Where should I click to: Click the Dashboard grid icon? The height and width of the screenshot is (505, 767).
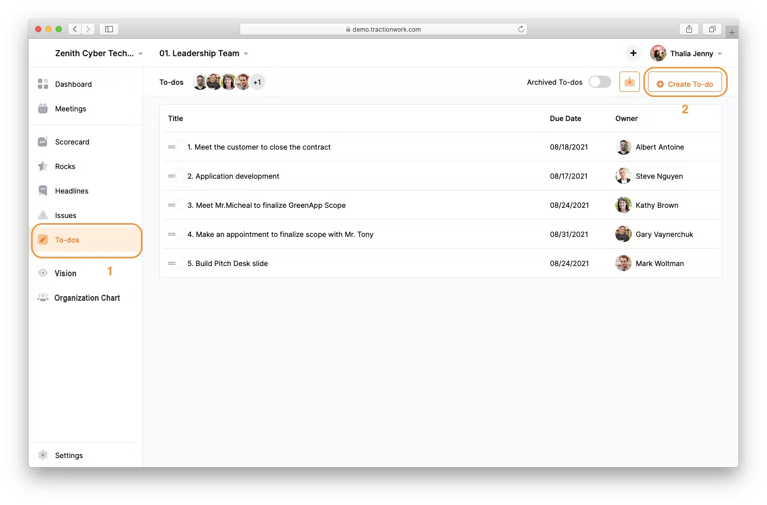point(43,84)
